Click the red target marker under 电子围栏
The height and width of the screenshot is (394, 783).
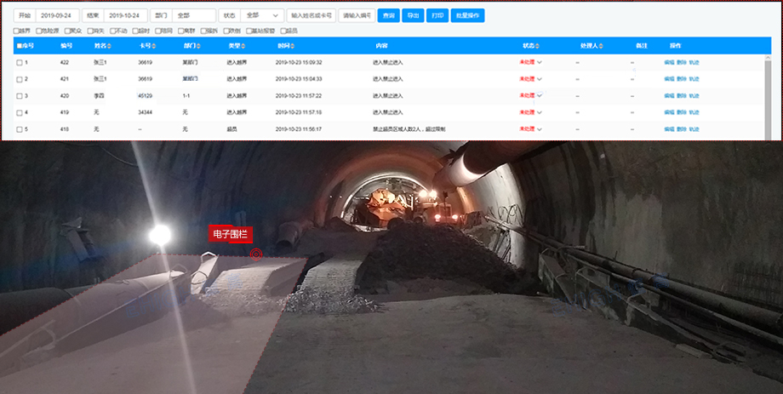point(255,253)
